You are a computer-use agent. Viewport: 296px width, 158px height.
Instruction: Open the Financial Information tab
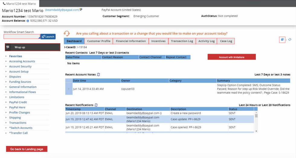[x=131, y=41]
